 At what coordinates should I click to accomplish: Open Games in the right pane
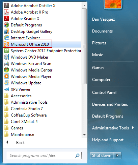[98, 68]
